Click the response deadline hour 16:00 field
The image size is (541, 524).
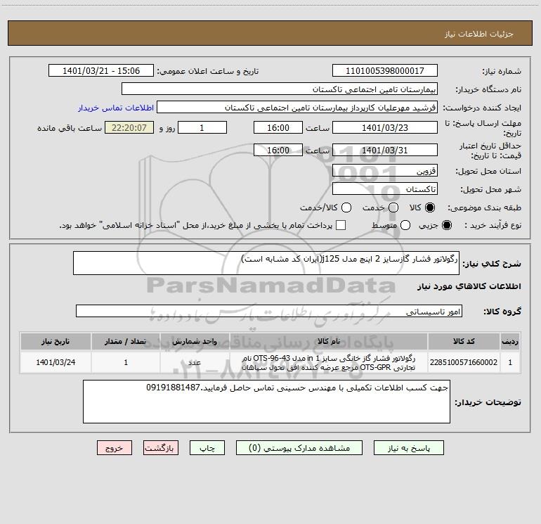278,127
